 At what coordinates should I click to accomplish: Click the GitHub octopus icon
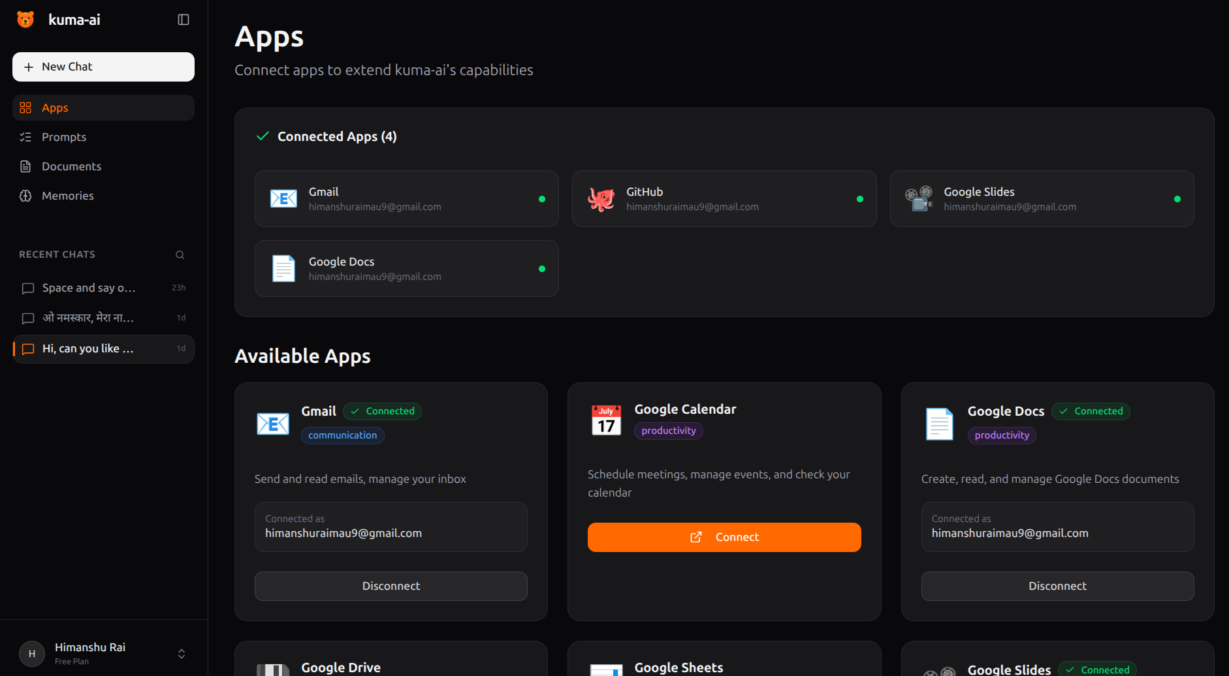601,199
